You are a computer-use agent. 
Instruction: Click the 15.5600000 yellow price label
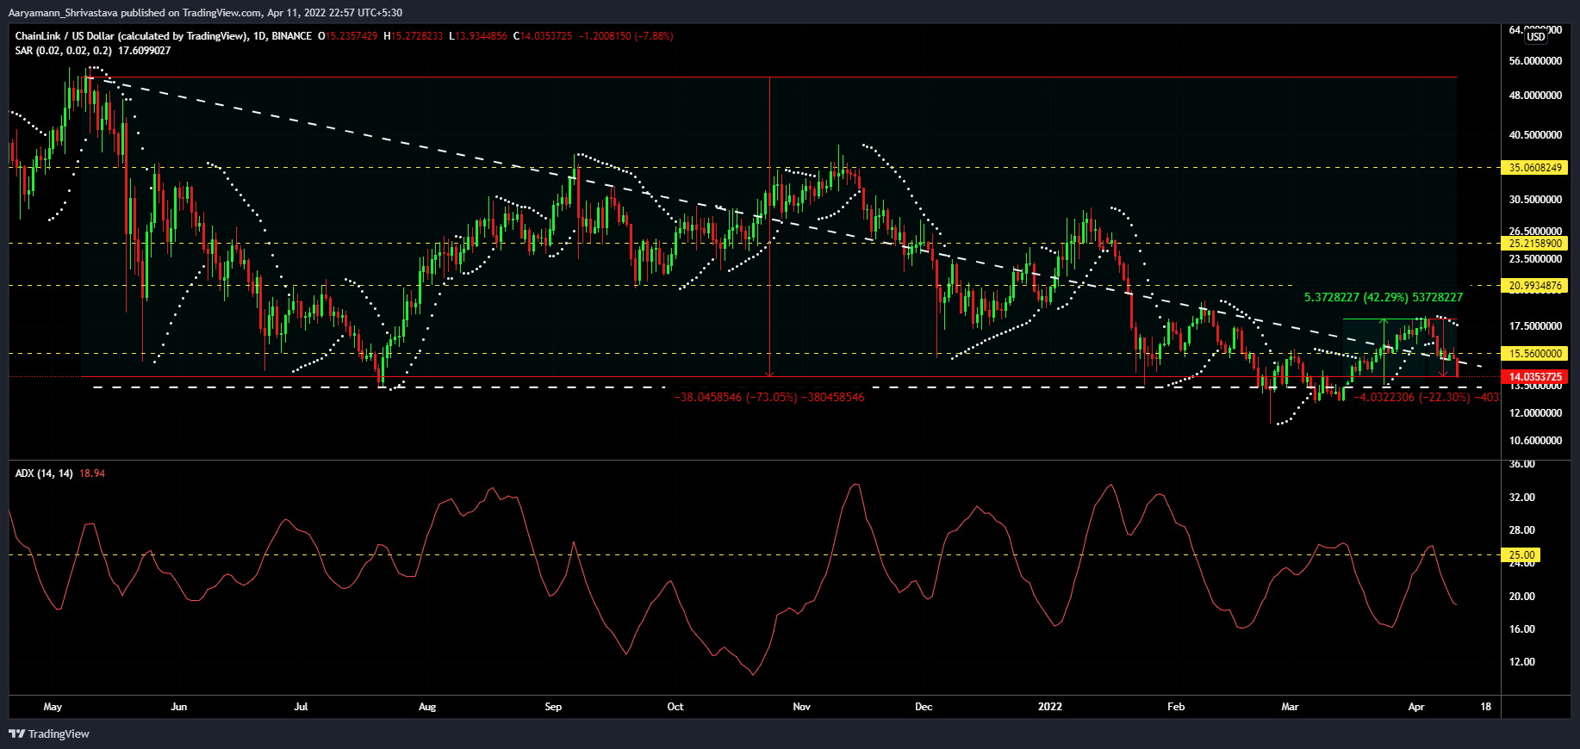[1534, 354]
